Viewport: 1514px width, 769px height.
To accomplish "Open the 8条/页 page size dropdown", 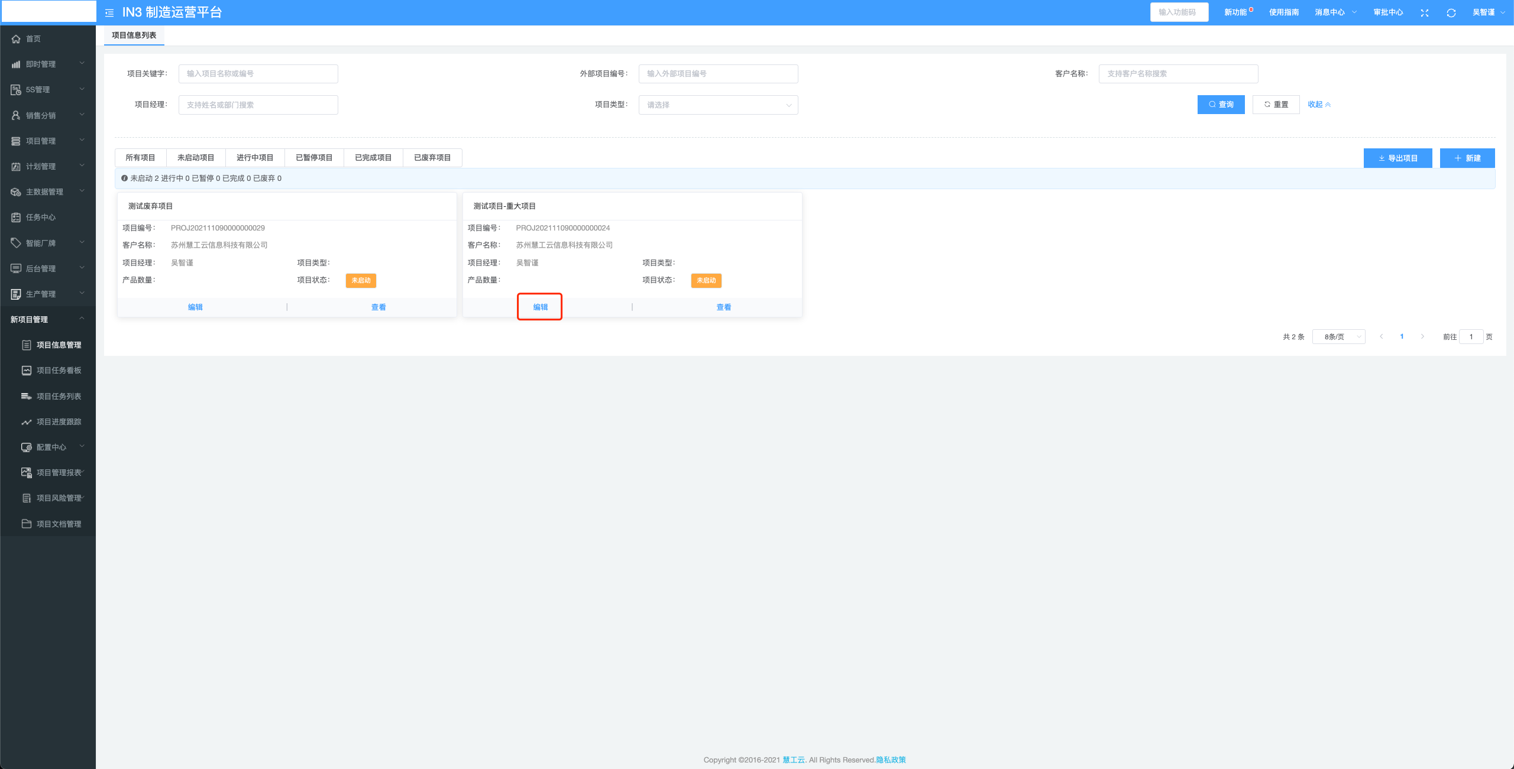I will click(x=1338, y=337).
